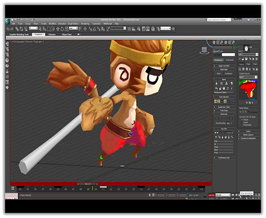Screen dimensions: 266x218
Task: Switch to the Freeform ribbon tab
Action: (39, 34)
